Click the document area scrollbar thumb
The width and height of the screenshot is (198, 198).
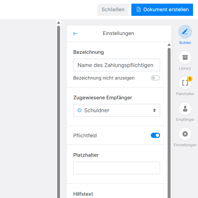[x=58, y=112]
